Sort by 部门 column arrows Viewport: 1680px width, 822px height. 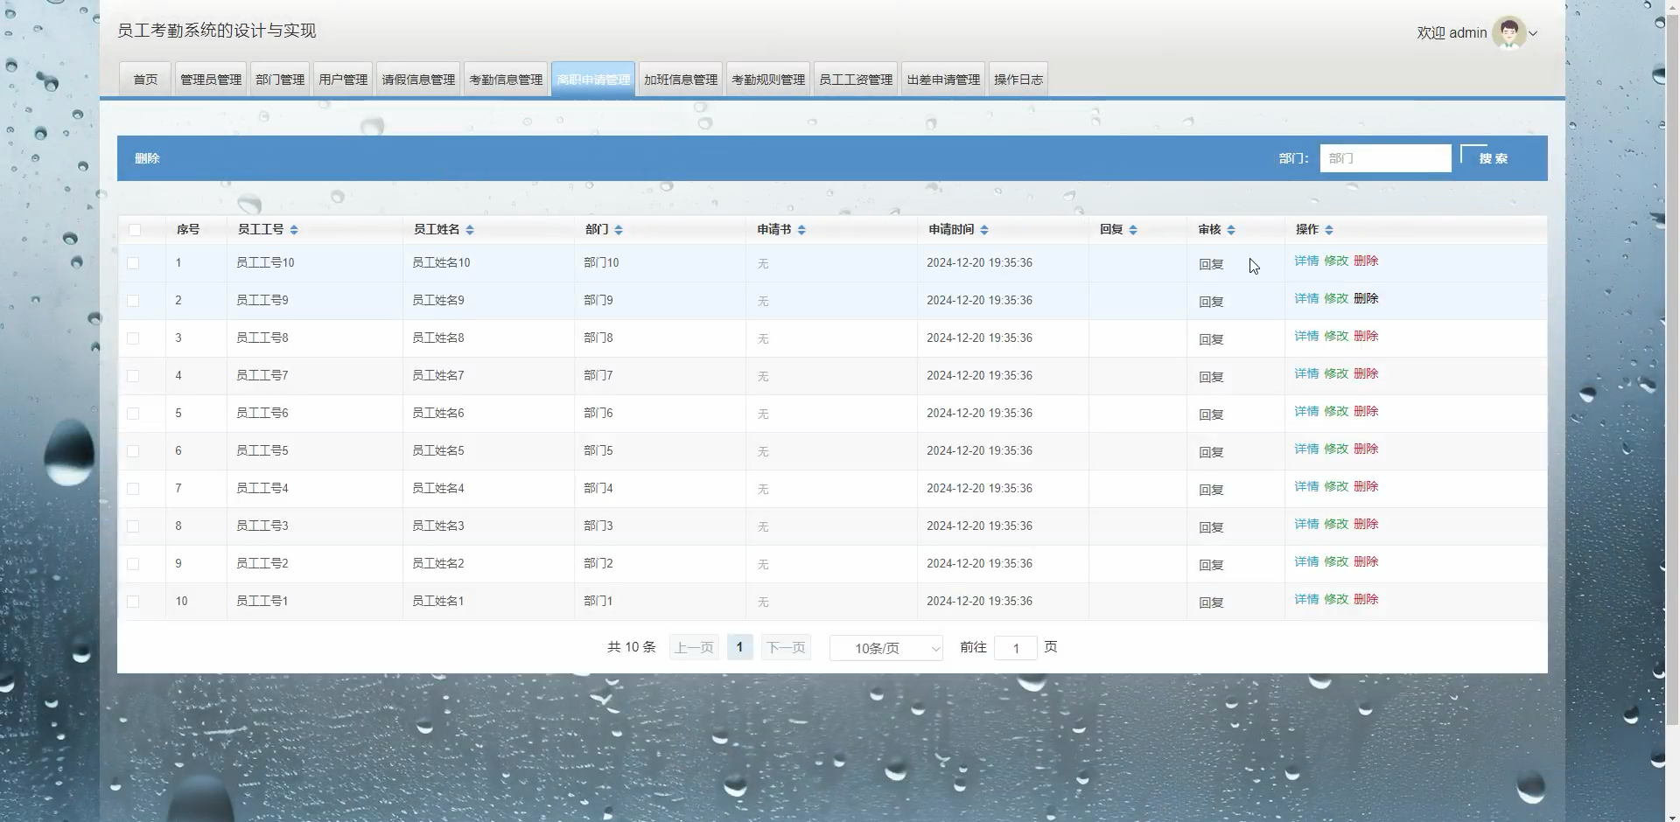619,229
